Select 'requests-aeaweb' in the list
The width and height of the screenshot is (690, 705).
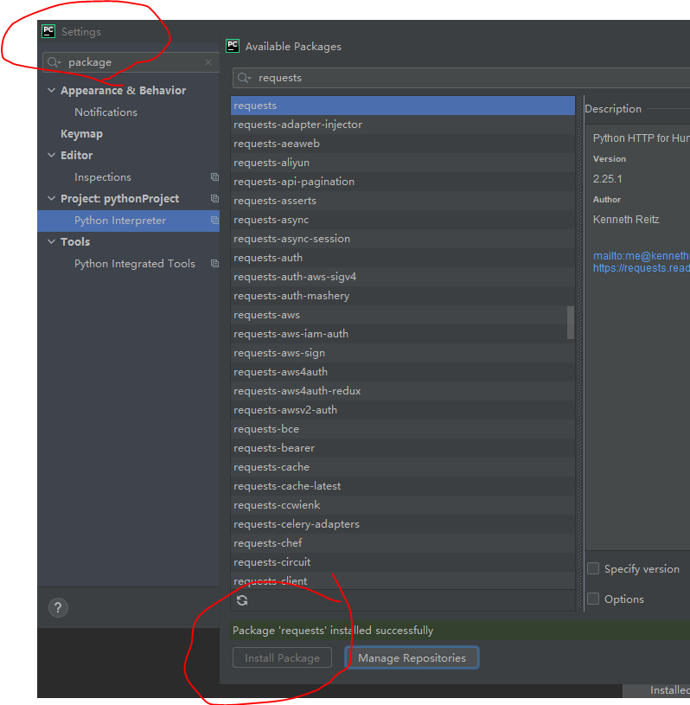pyautogui.click(x=403, y=144)
